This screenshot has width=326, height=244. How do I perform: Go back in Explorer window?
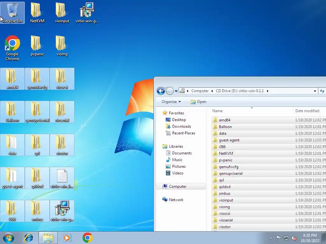tap(161, 91)
